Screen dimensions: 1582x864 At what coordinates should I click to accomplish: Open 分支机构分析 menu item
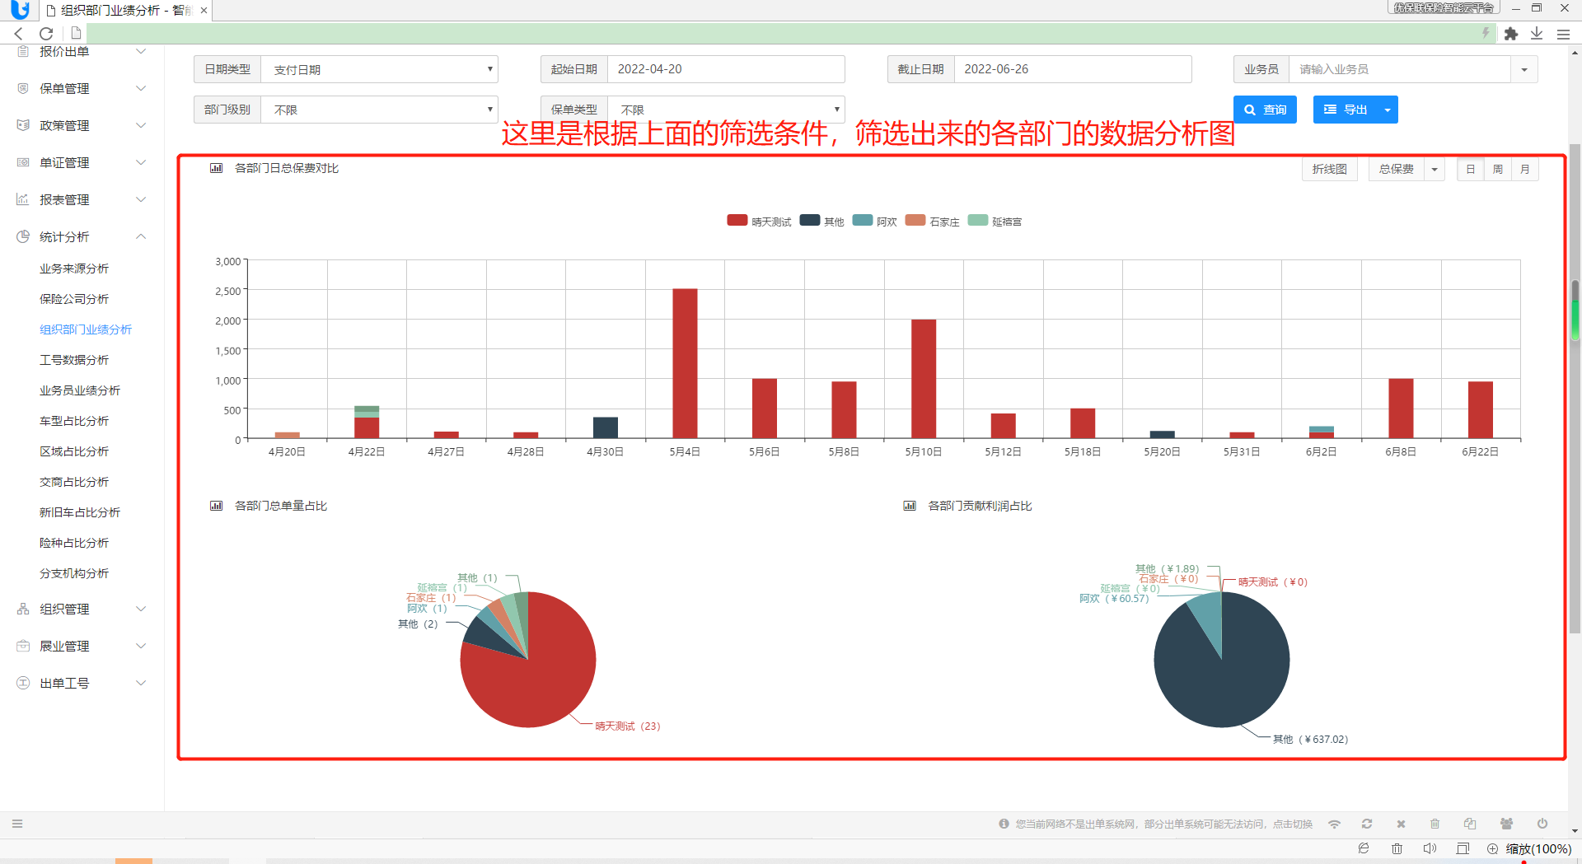click(x=74, y=573)
